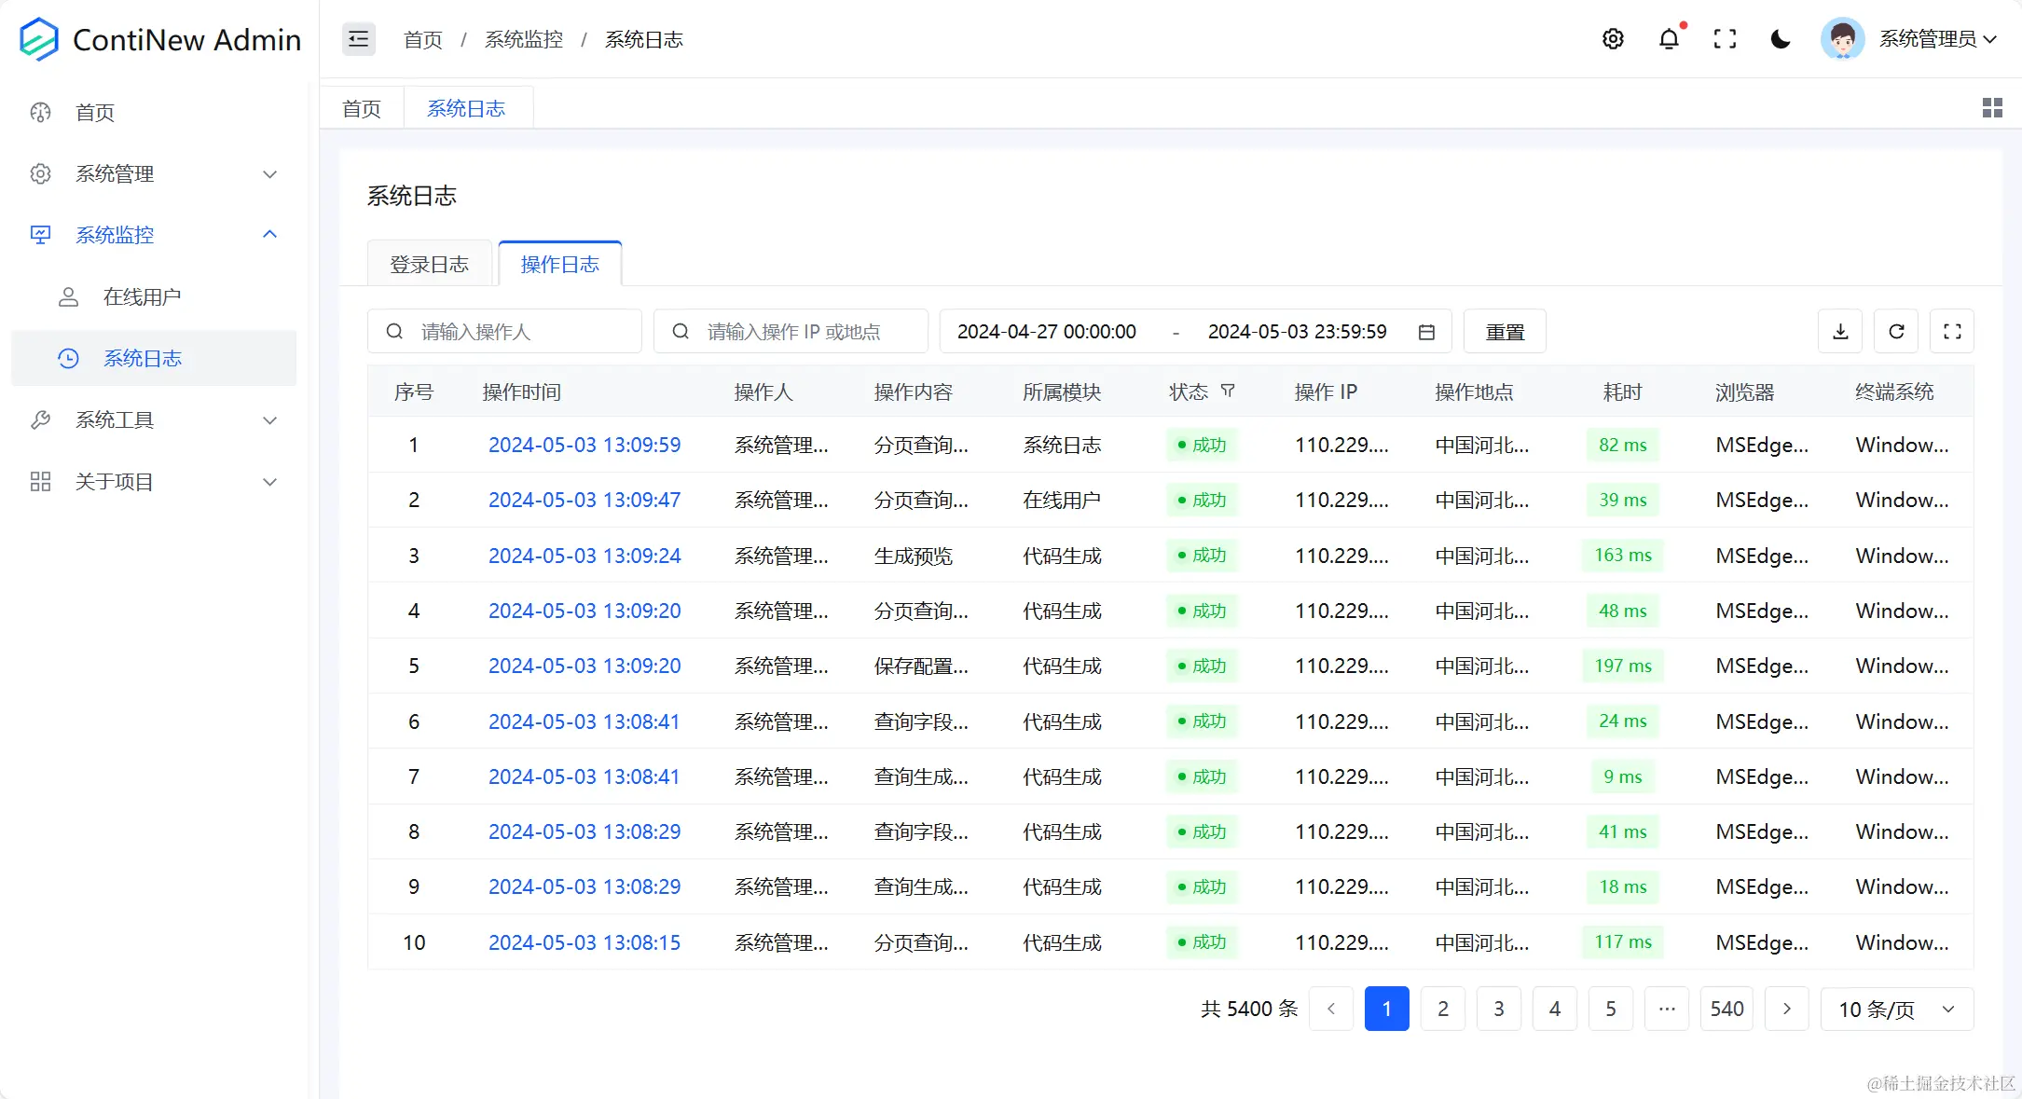Enter fullscreen via the top-right expand icon
The width and height of the screenshot is (2022, 1099).
(x=1726, y=38)
